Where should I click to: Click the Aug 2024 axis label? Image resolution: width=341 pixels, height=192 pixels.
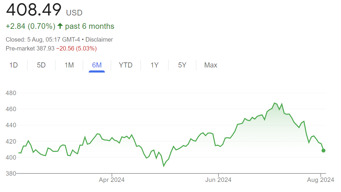pos(320,180)
